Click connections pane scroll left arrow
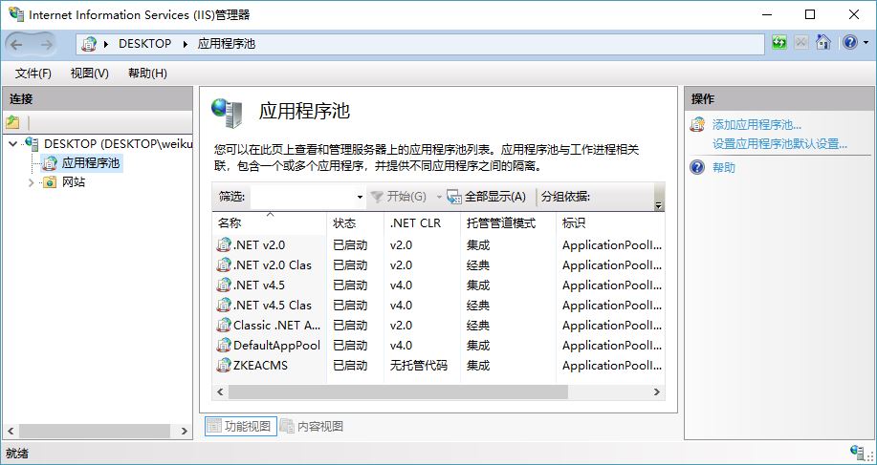Viewport: 877px width, 465px height. (x=11, y=431)
